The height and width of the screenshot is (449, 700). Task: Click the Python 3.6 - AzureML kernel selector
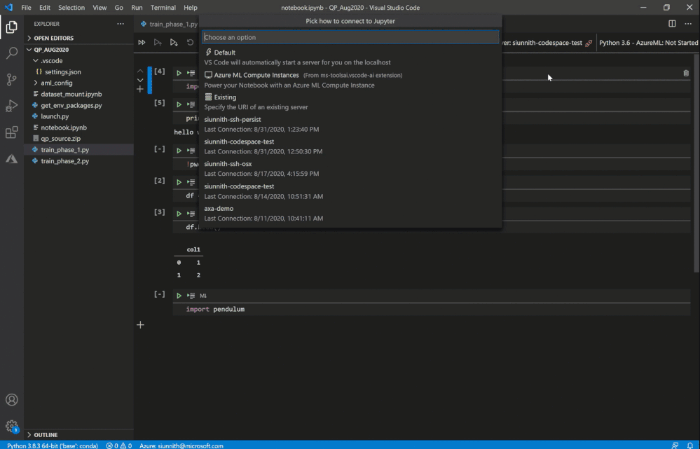[648, 43]
